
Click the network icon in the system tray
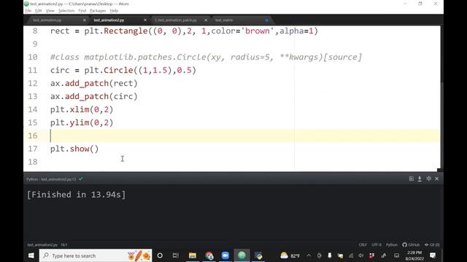click(x=351, y=255)
